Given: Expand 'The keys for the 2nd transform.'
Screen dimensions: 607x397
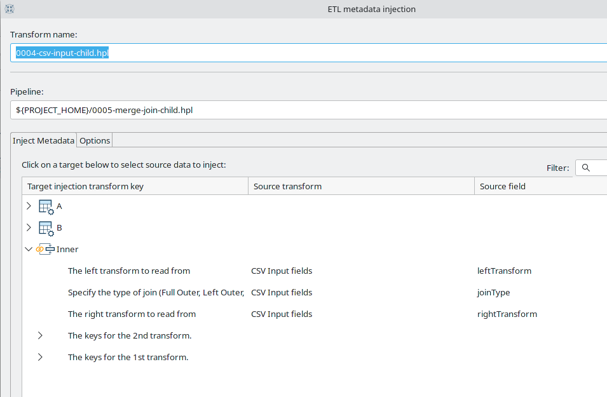Looking at the screenshot, I should [40, 335].
